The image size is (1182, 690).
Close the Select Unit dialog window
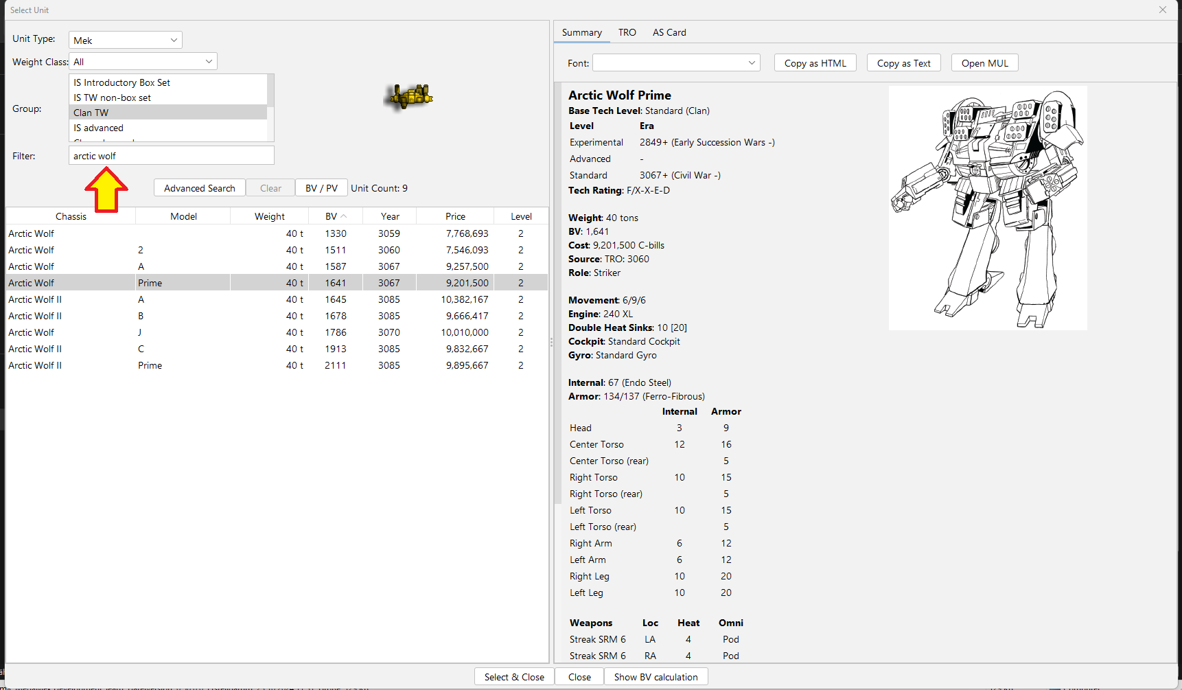[x=1162, y=10]
